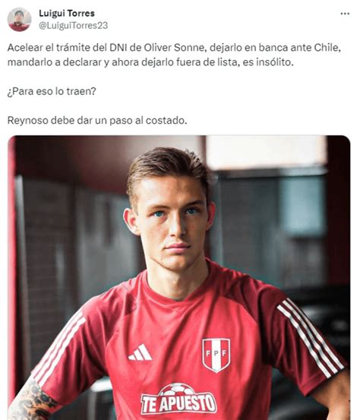
Task: Click the Te Apuesto sponsor logo
Action: tap(178, 399)
